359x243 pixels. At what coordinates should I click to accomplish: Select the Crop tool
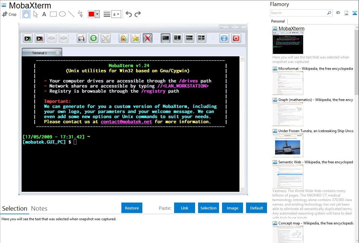tap(9, 14)
